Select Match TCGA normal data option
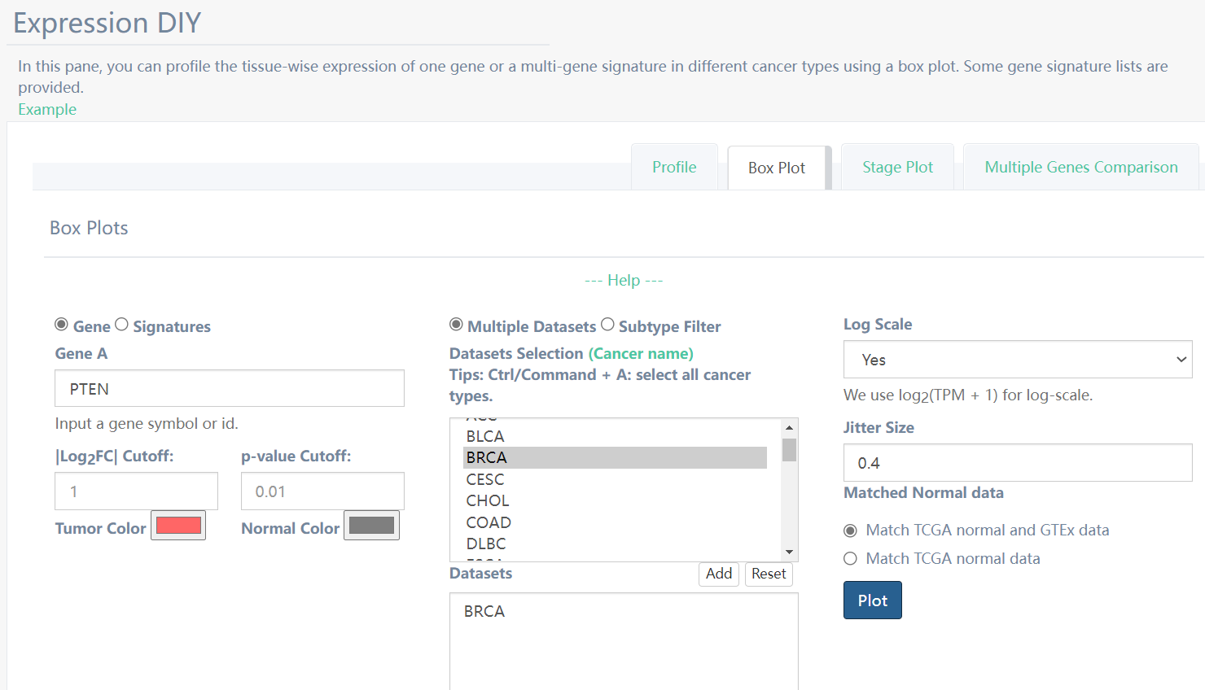The width and height of the screenshot is (1205, 690). coord(851,559)
